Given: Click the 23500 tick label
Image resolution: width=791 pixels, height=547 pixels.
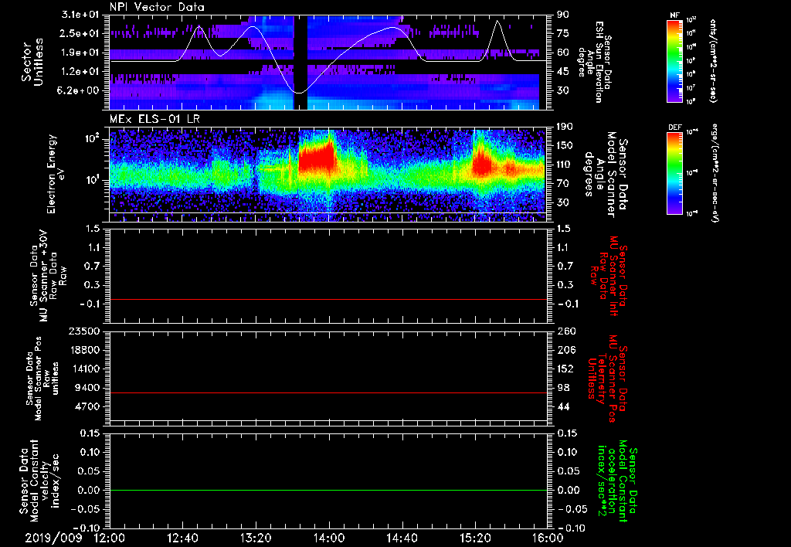Looking at the screenshot, I should coord(86,331).
